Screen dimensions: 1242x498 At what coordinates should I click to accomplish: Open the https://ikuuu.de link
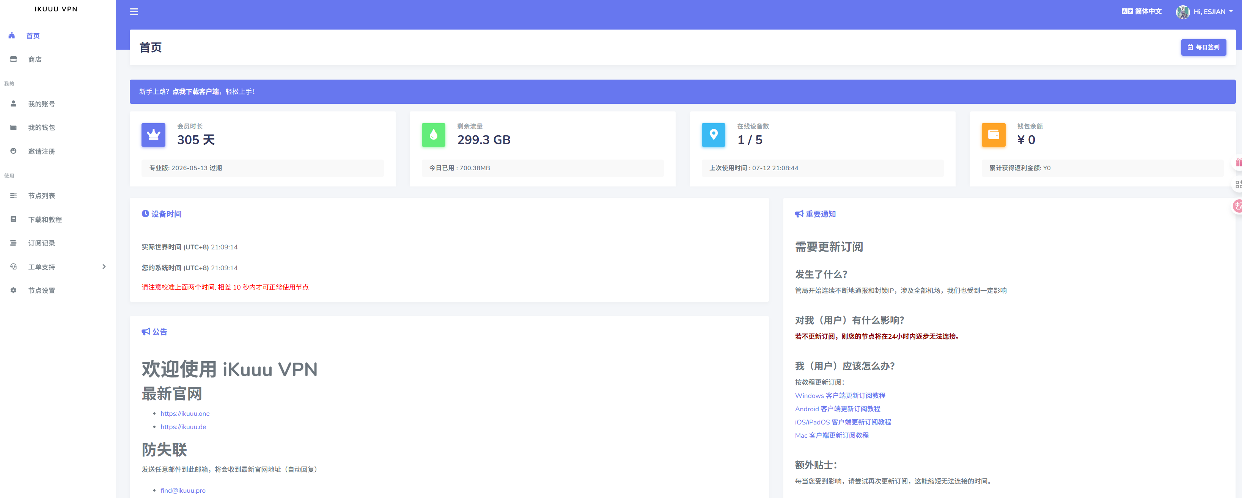[x=183, y=427]
